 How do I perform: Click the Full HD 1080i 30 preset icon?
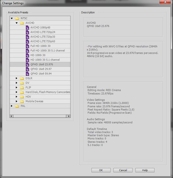coord(27,46)
